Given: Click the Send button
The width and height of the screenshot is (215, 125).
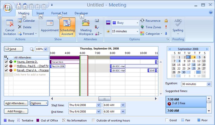Looking at the screenshot, I should (14, 49).
